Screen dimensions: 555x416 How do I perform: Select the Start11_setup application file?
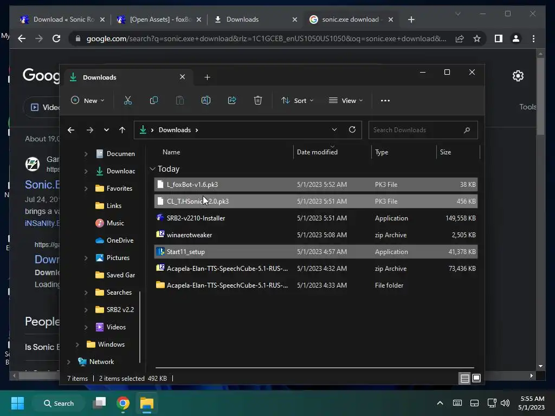(316, 252)
